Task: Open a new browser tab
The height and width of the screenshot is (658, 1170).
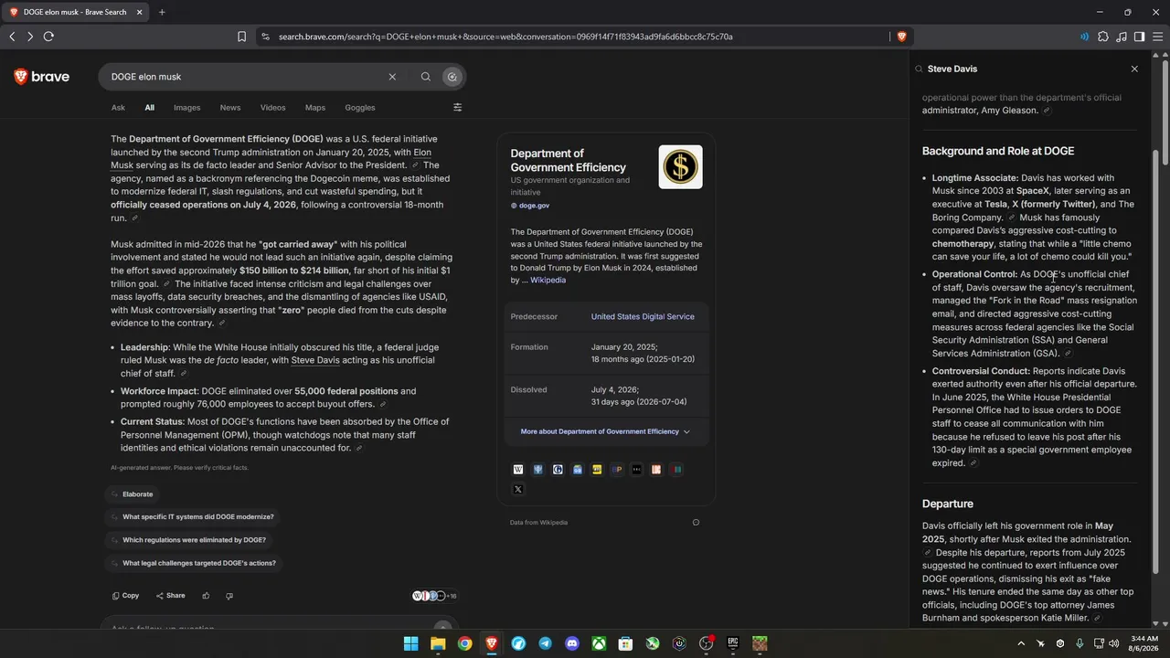Action: [x=162, y=12]
